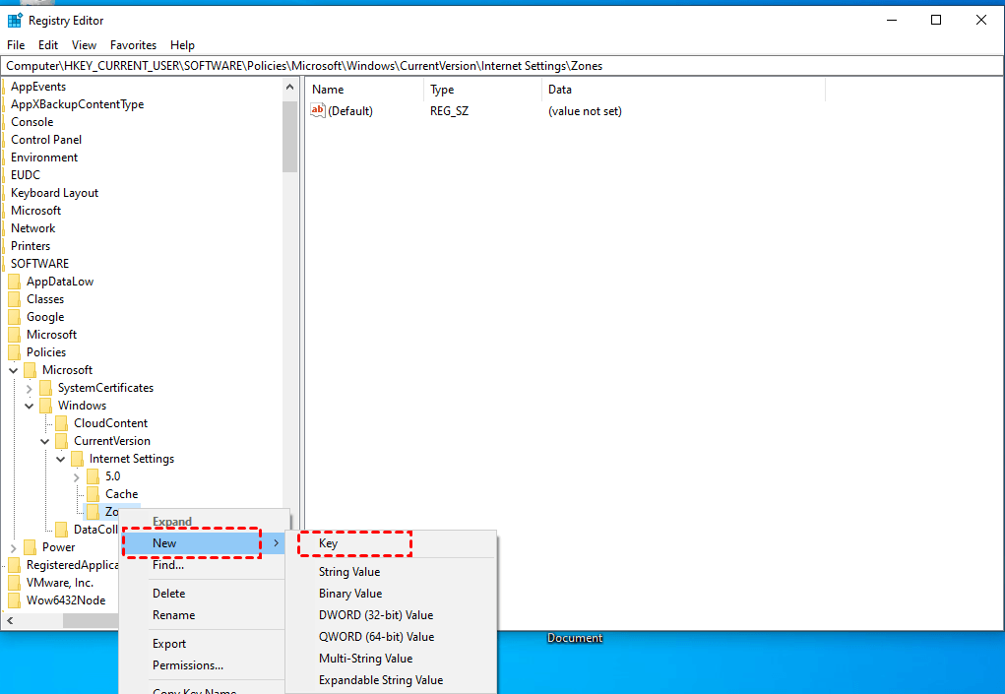Open the Edit menu

48,45
